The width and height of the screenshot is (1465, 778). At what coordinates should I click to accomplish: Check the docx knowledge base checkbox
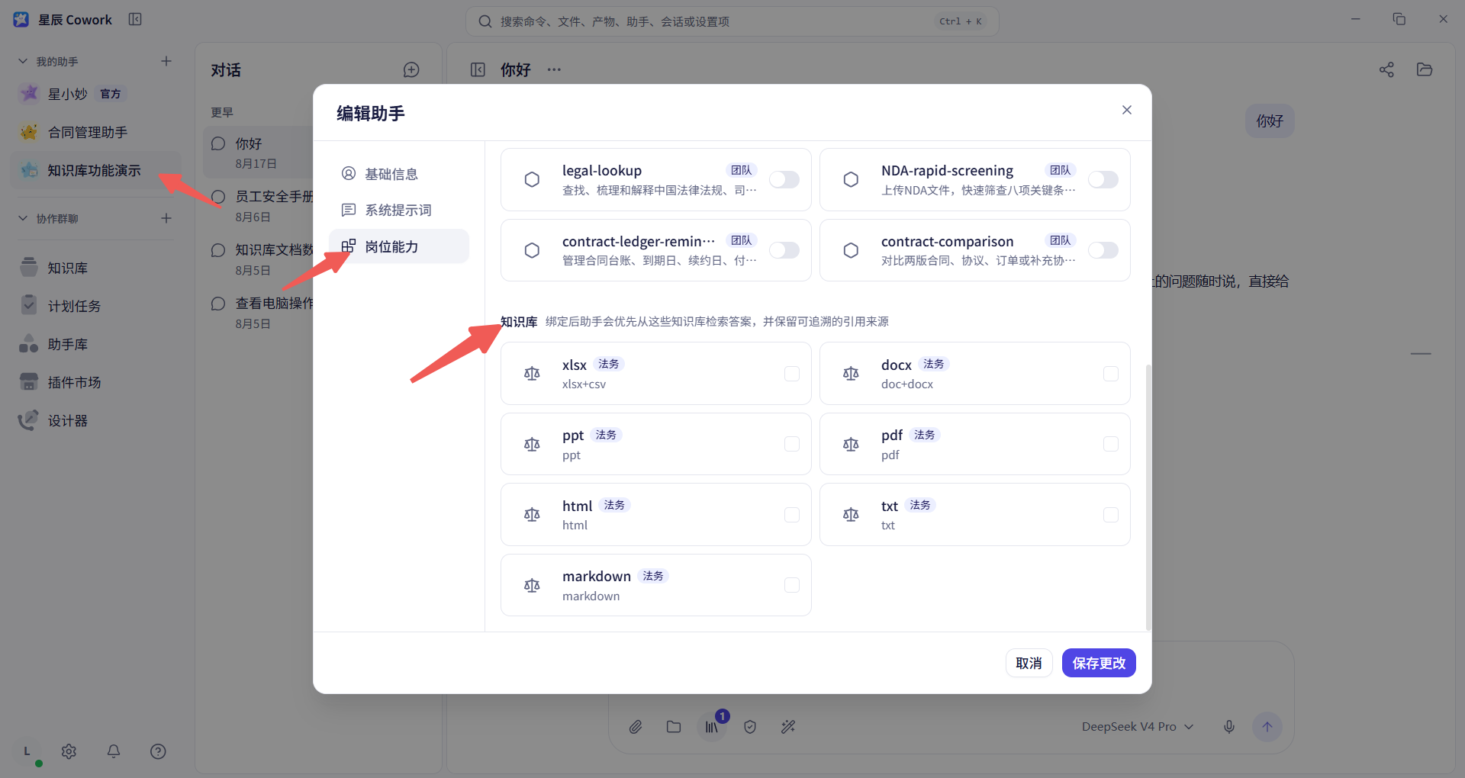pyautogui.click(x=1111, y=374)
